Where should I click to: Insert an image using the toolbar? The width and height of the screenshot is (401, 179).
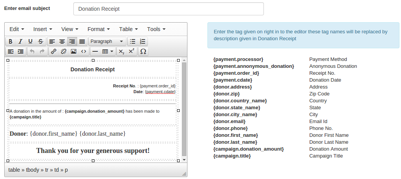click(x=74, y=51)
